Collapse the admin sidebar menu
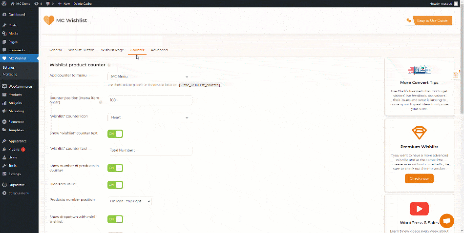The width and height of the screenshot is (464, 233). 19,193
